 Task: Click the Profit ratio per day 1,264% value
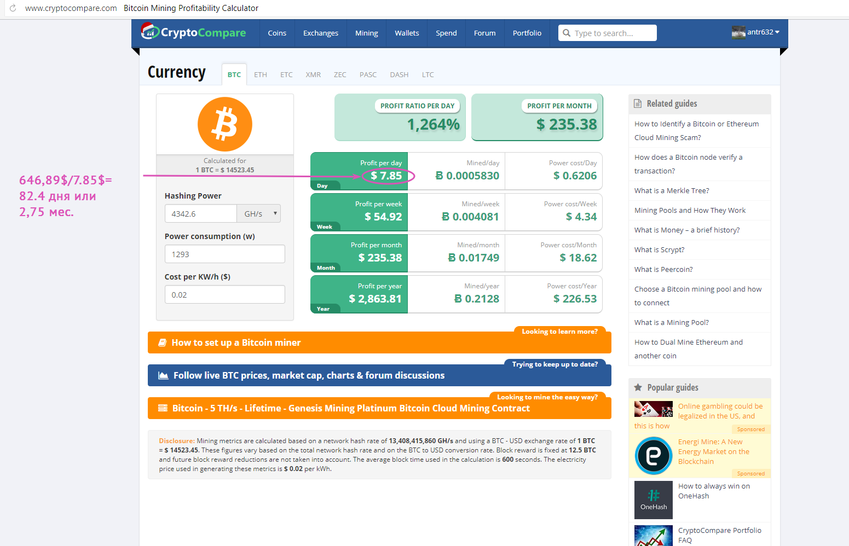(x=434, y=125)
